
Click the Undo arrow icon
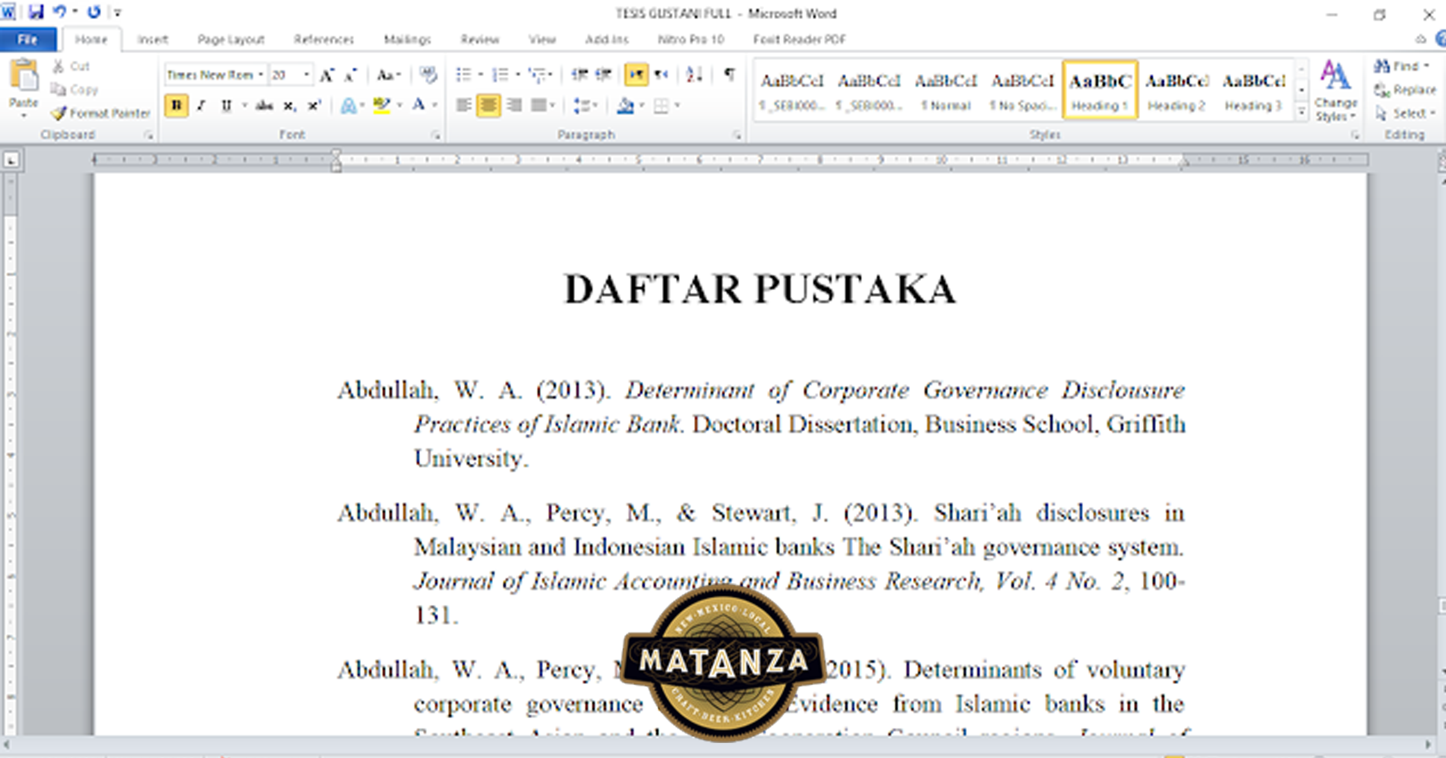60,12
